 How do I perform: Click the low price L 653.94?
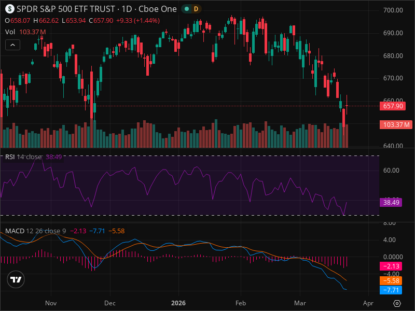74,21
